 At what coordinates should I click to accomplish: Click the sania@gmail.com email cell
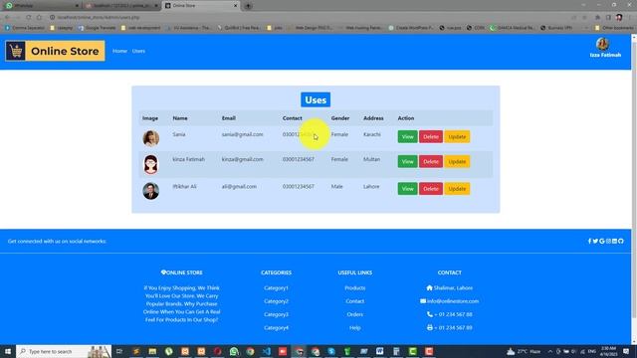click(x=242, y=134)
